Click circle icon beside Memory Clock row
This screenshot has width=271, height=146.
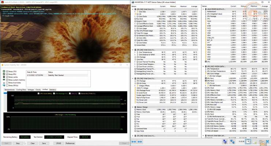pos(135,109)
